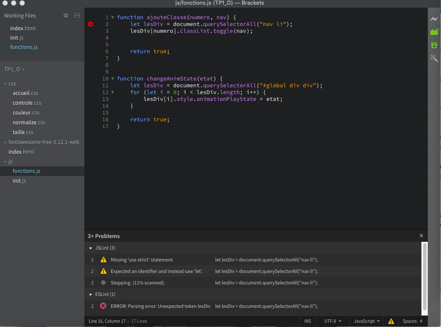Split the editor view icon
Viewport: 441px width, 327px height.
tap(77, 15)
